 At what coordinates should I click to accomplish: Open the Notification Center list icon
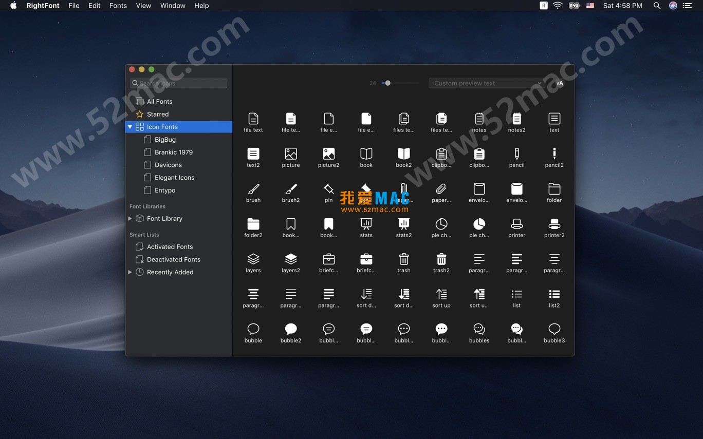pos(688,6)
